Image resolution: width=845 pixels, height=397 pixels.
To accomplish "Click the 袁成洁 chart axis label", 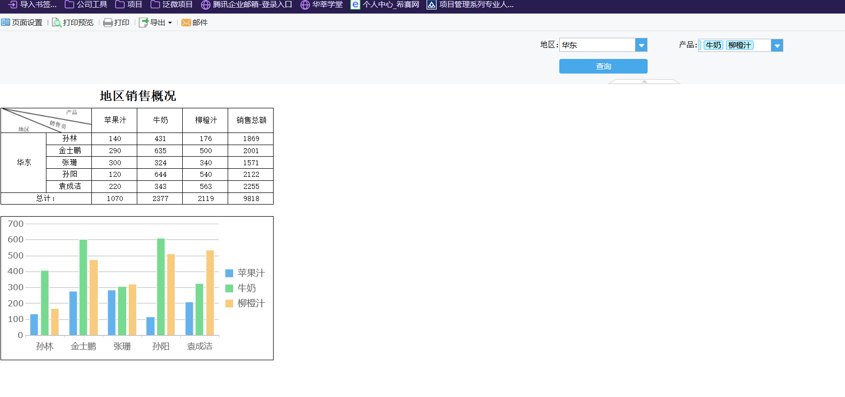I will tap(200, 347).
